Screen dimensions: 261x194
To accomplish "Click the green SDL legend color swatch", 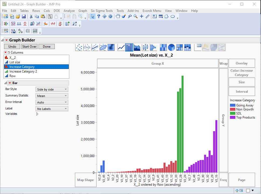I will (x=232, y=113).
